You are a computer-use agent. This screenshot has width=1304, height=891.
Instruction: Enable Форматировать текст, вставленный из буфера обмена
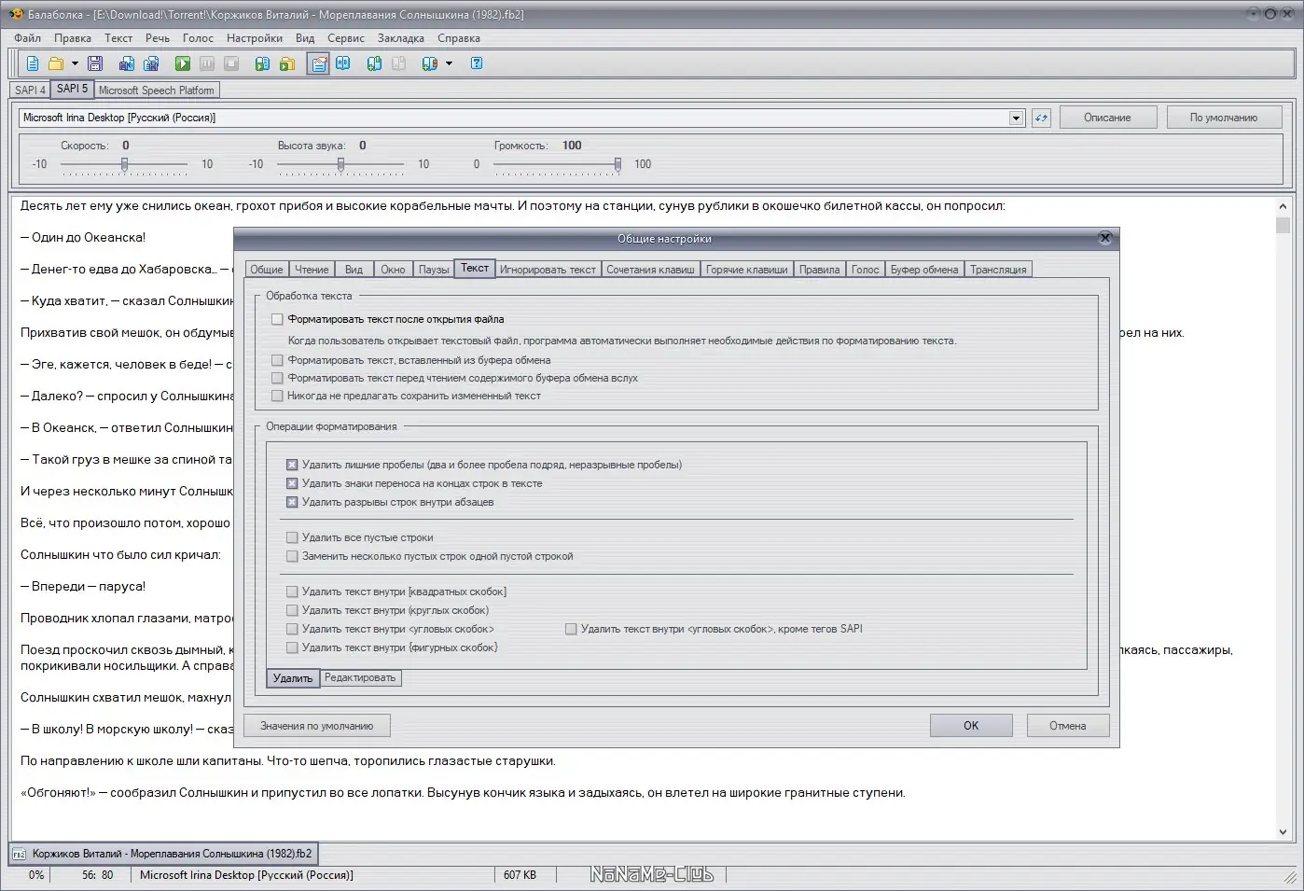[x=277, y=360]
